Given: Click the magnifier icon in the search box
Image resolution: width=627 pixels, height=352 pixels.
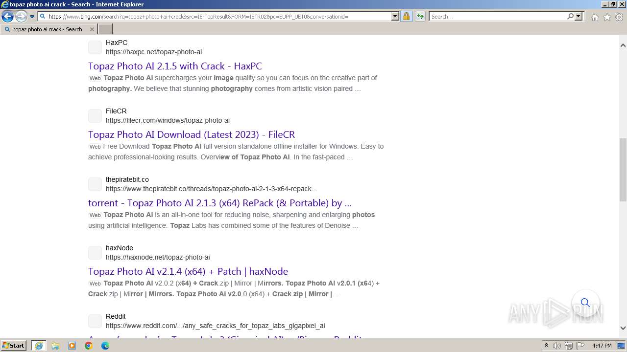Looking at the screenshot, I should tap(570, 17).
